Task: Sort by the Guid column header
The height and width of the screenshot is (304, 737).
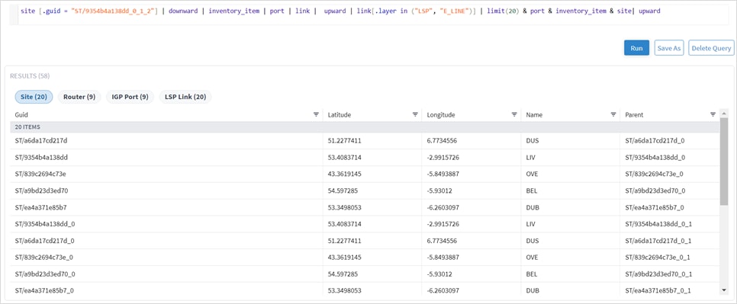Action: (x=21, y=114)
